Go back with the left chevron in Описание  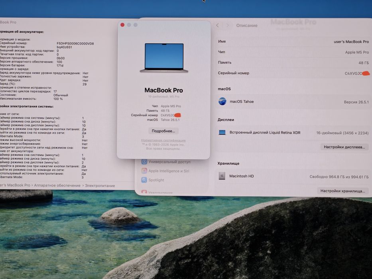218,26
